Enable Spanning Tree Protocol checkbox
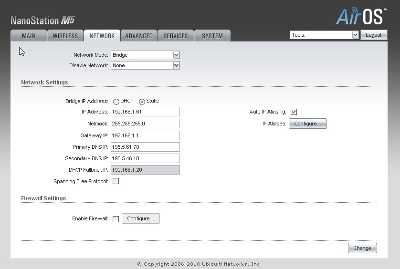 click(x=116, y=181)
